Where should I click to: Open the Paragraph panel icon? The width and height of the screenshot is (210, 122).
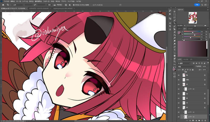click(170, 26)
